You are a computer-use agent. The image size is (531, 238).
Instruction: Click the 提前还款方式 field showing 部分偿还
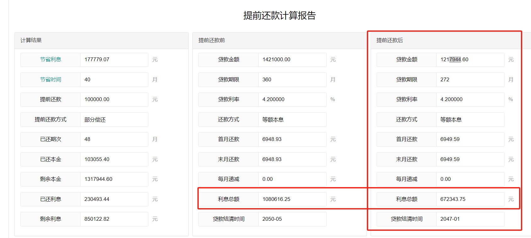[x=114, y=120]
